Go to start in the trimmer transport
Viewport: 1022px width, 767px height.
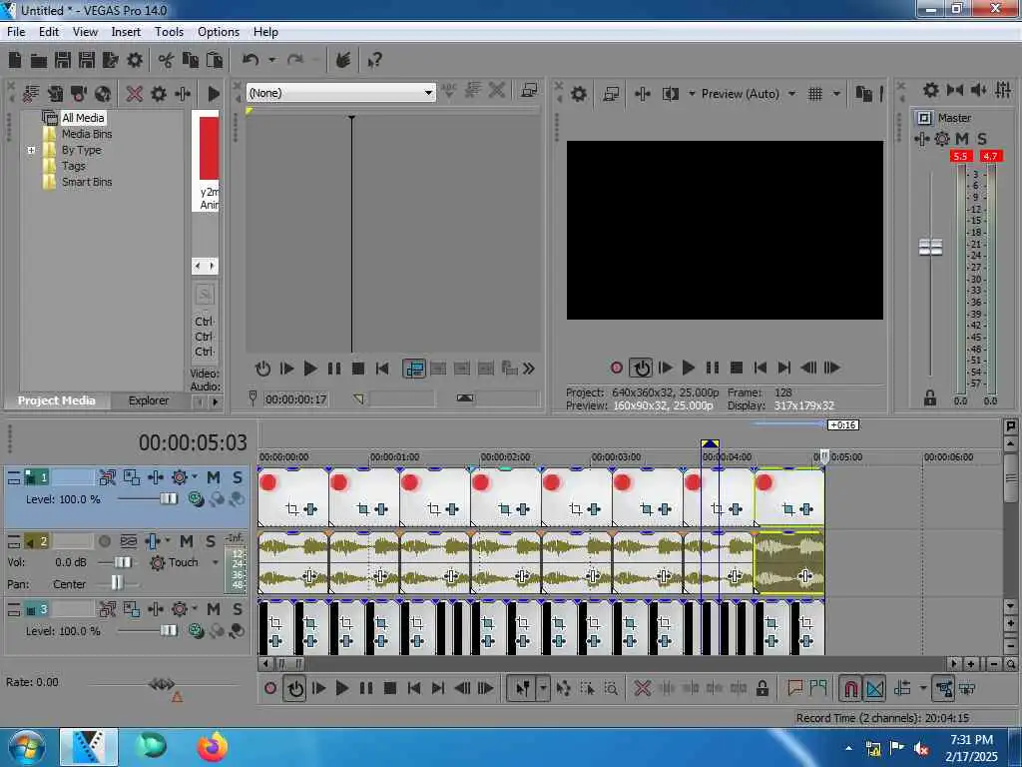pyautogui.click(x=382, y=369)
